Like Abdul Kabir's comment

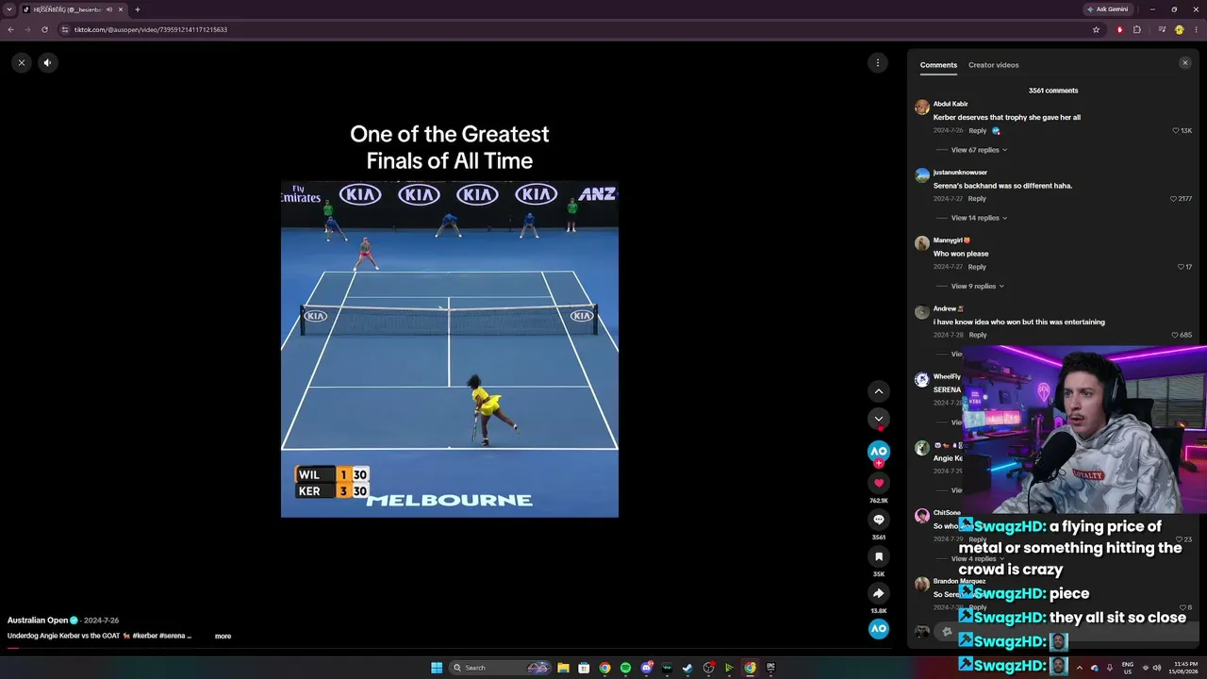(1176, 131)
